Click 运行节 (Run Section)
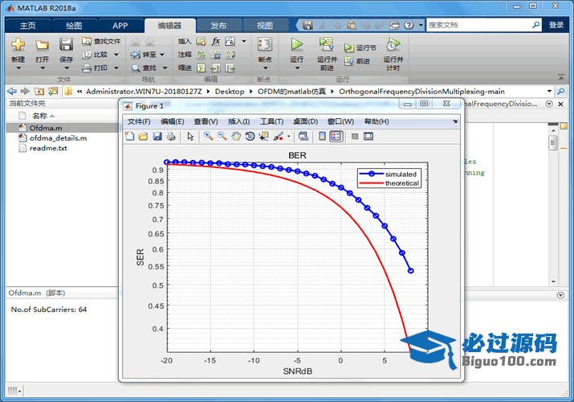Image resolution: width=574 pixels, height=402 pixels. (360, 47)
